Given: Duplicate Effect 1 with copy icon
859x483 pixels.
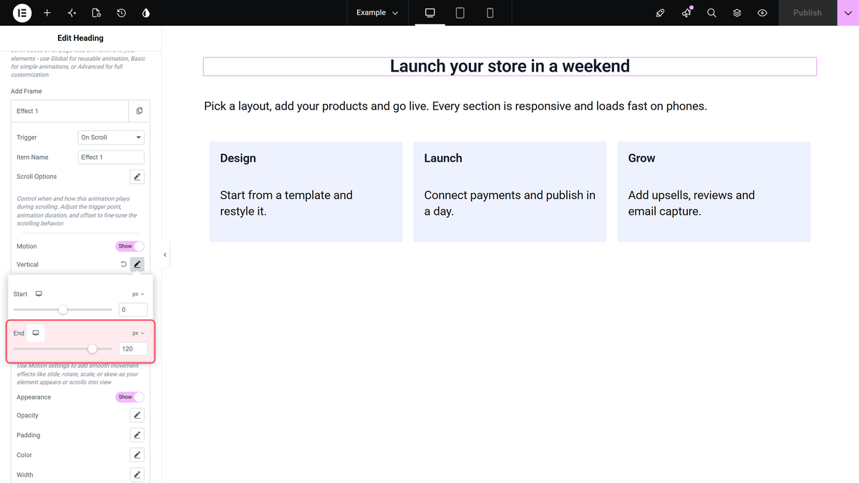Looking at the screenshot, I should click(x=140, y=111).
